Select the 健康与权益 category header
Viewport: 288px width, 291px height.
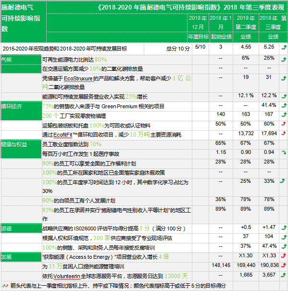(21, 149)
